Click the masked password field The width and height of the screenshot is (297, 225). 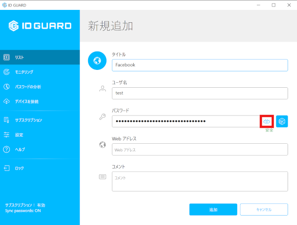tap(186, 121)
